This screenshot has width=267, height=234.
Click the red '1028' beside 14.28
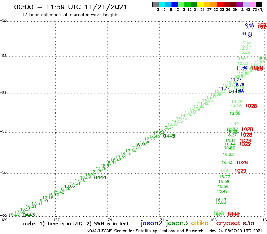(x=251, y=106)
